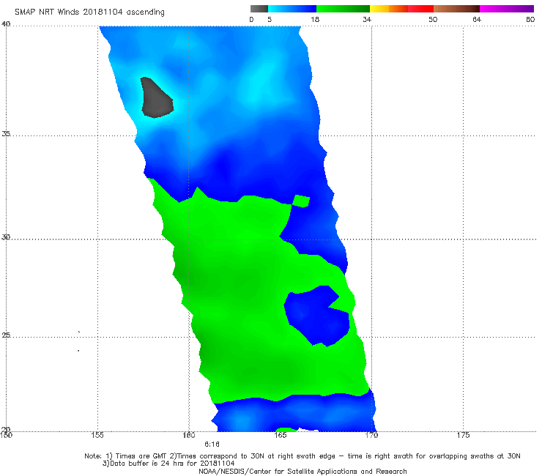Viewport: 542px width, 476px height.
Task: Click the gray segment of the color bar
Action: (259, 9)
